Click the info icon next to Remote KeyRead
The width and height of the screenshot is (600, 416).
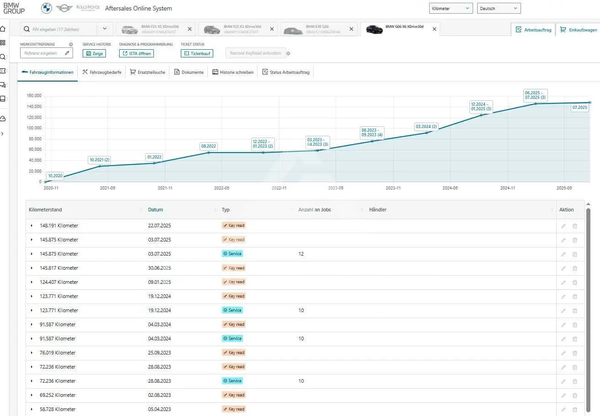[x=288, y=54]
